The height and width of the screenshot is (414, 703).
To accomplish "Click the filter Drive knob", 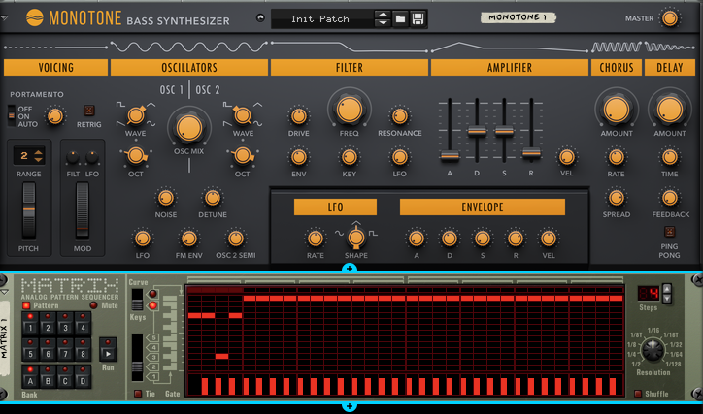I will point(299,116).
